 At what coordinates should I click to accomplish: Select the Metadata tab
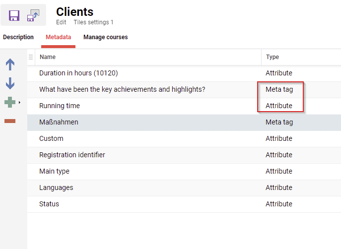point(58,37)
